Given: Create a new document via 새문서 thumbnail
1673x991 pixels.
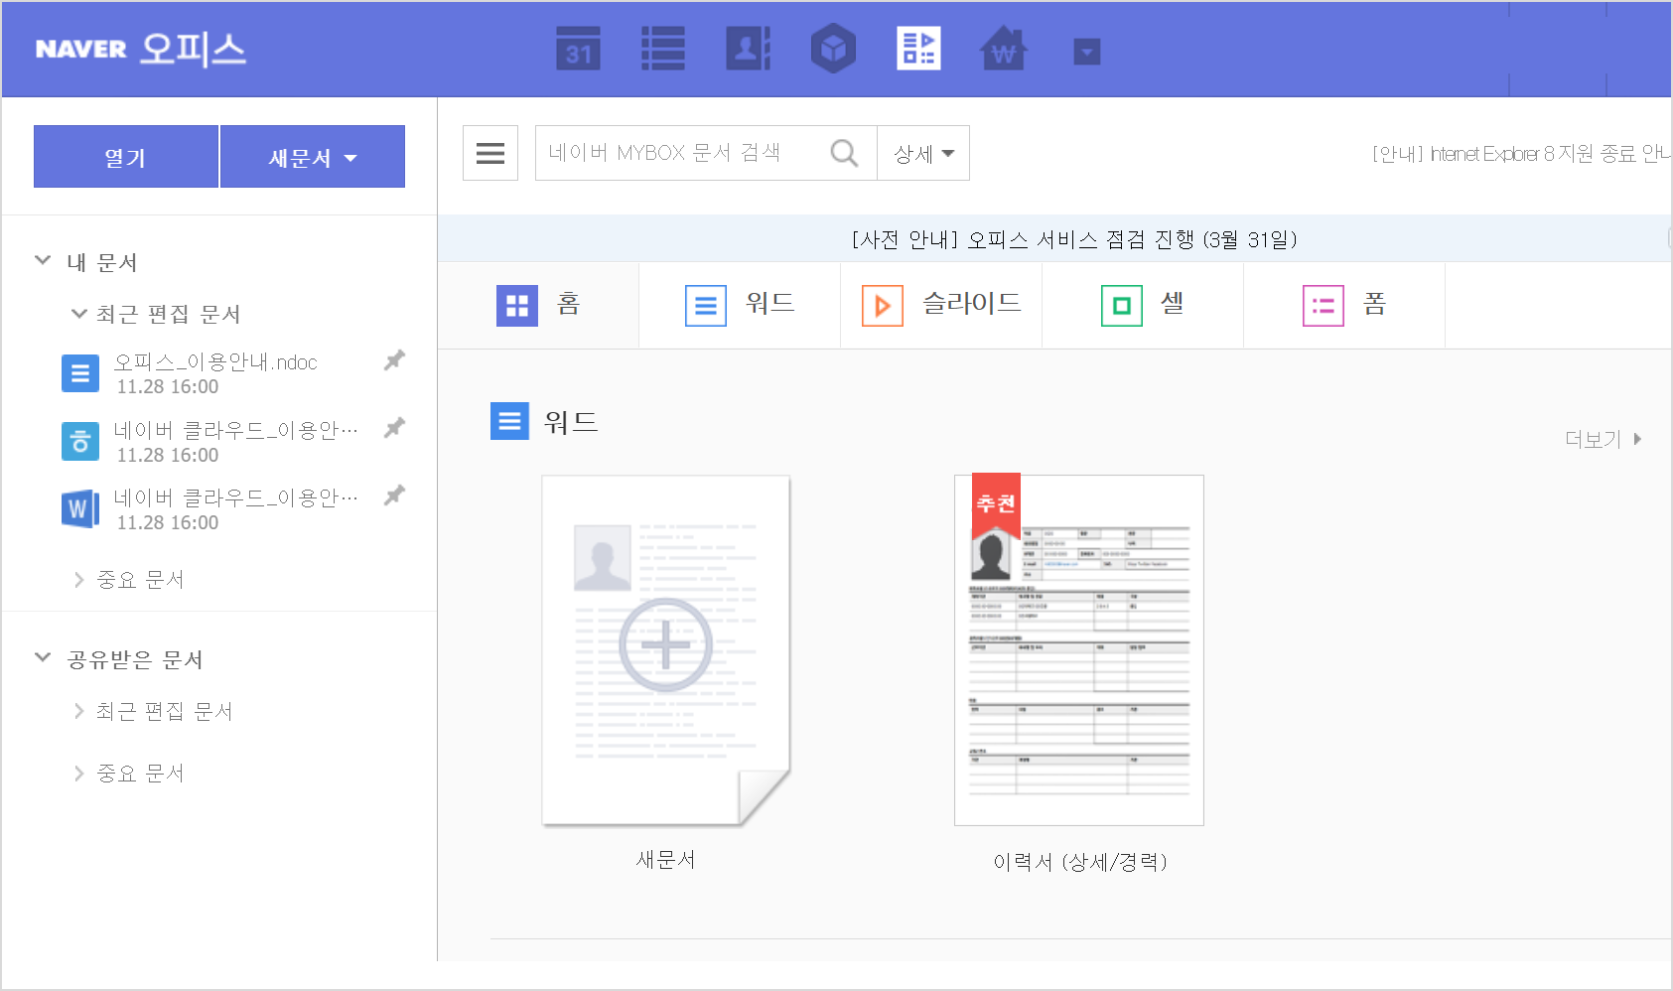Looking at the screenshot, I should 666,650.
